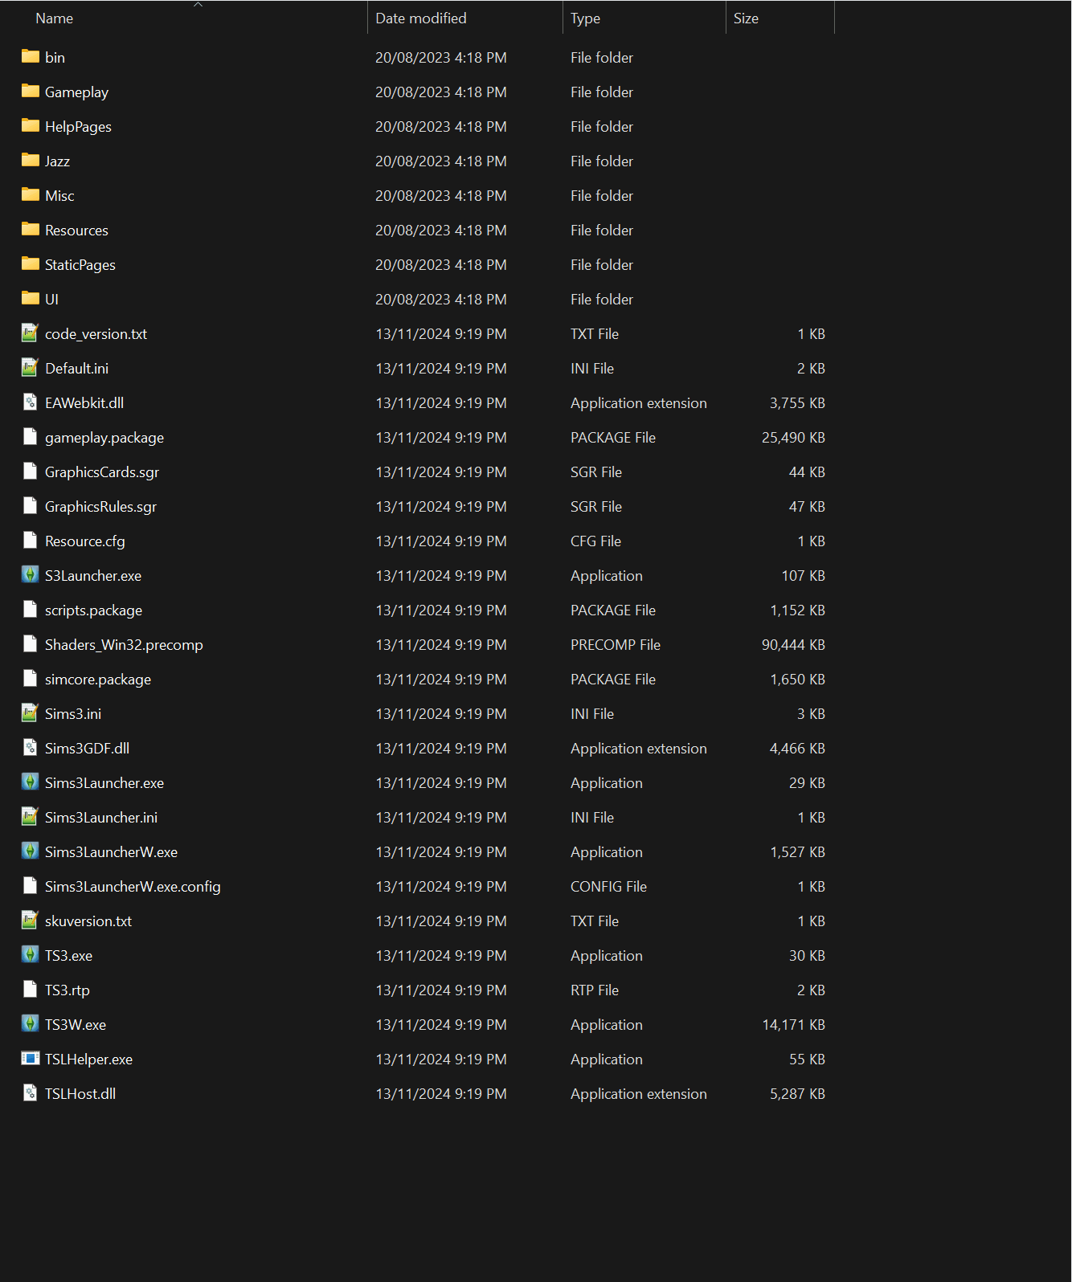Click the 1,650 KB size value
Screen dimensions: 1072x1282
[x=797, y=679]
